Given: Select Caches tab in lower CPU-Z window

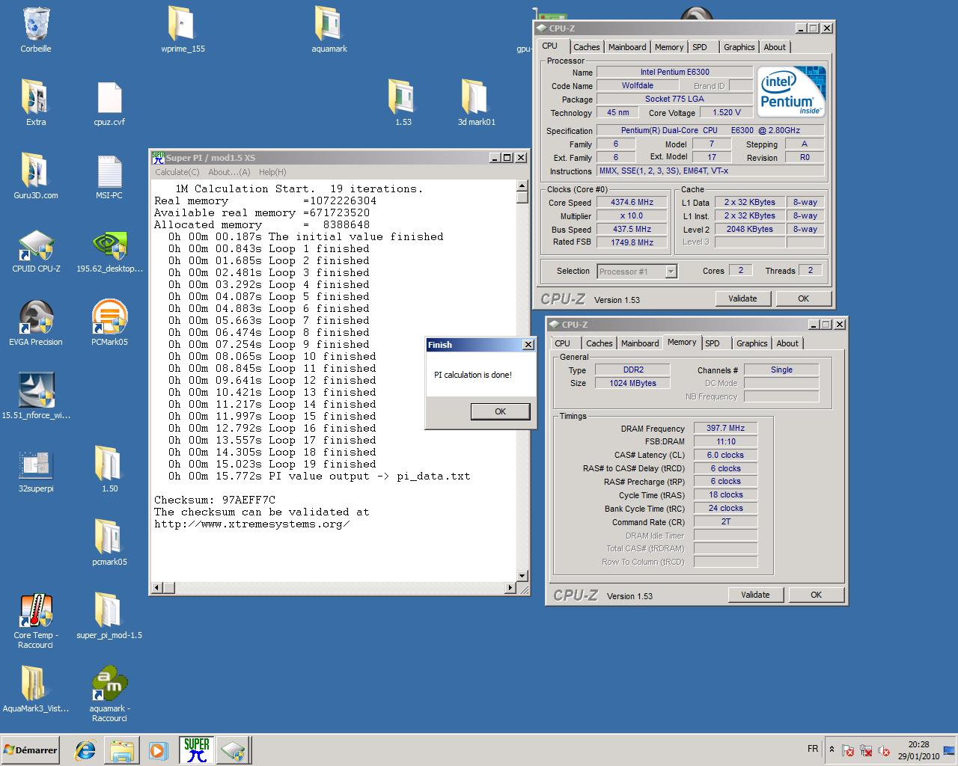Looking at the screenshot, I should click(x=599, y=343).
